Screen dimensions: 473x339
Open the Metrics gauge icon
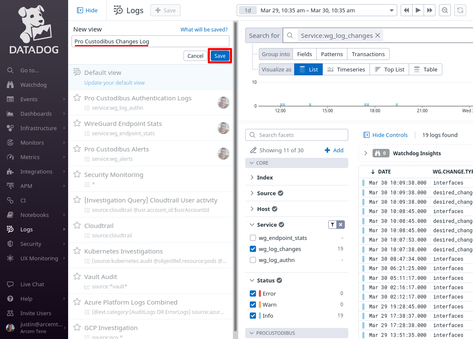10,157
